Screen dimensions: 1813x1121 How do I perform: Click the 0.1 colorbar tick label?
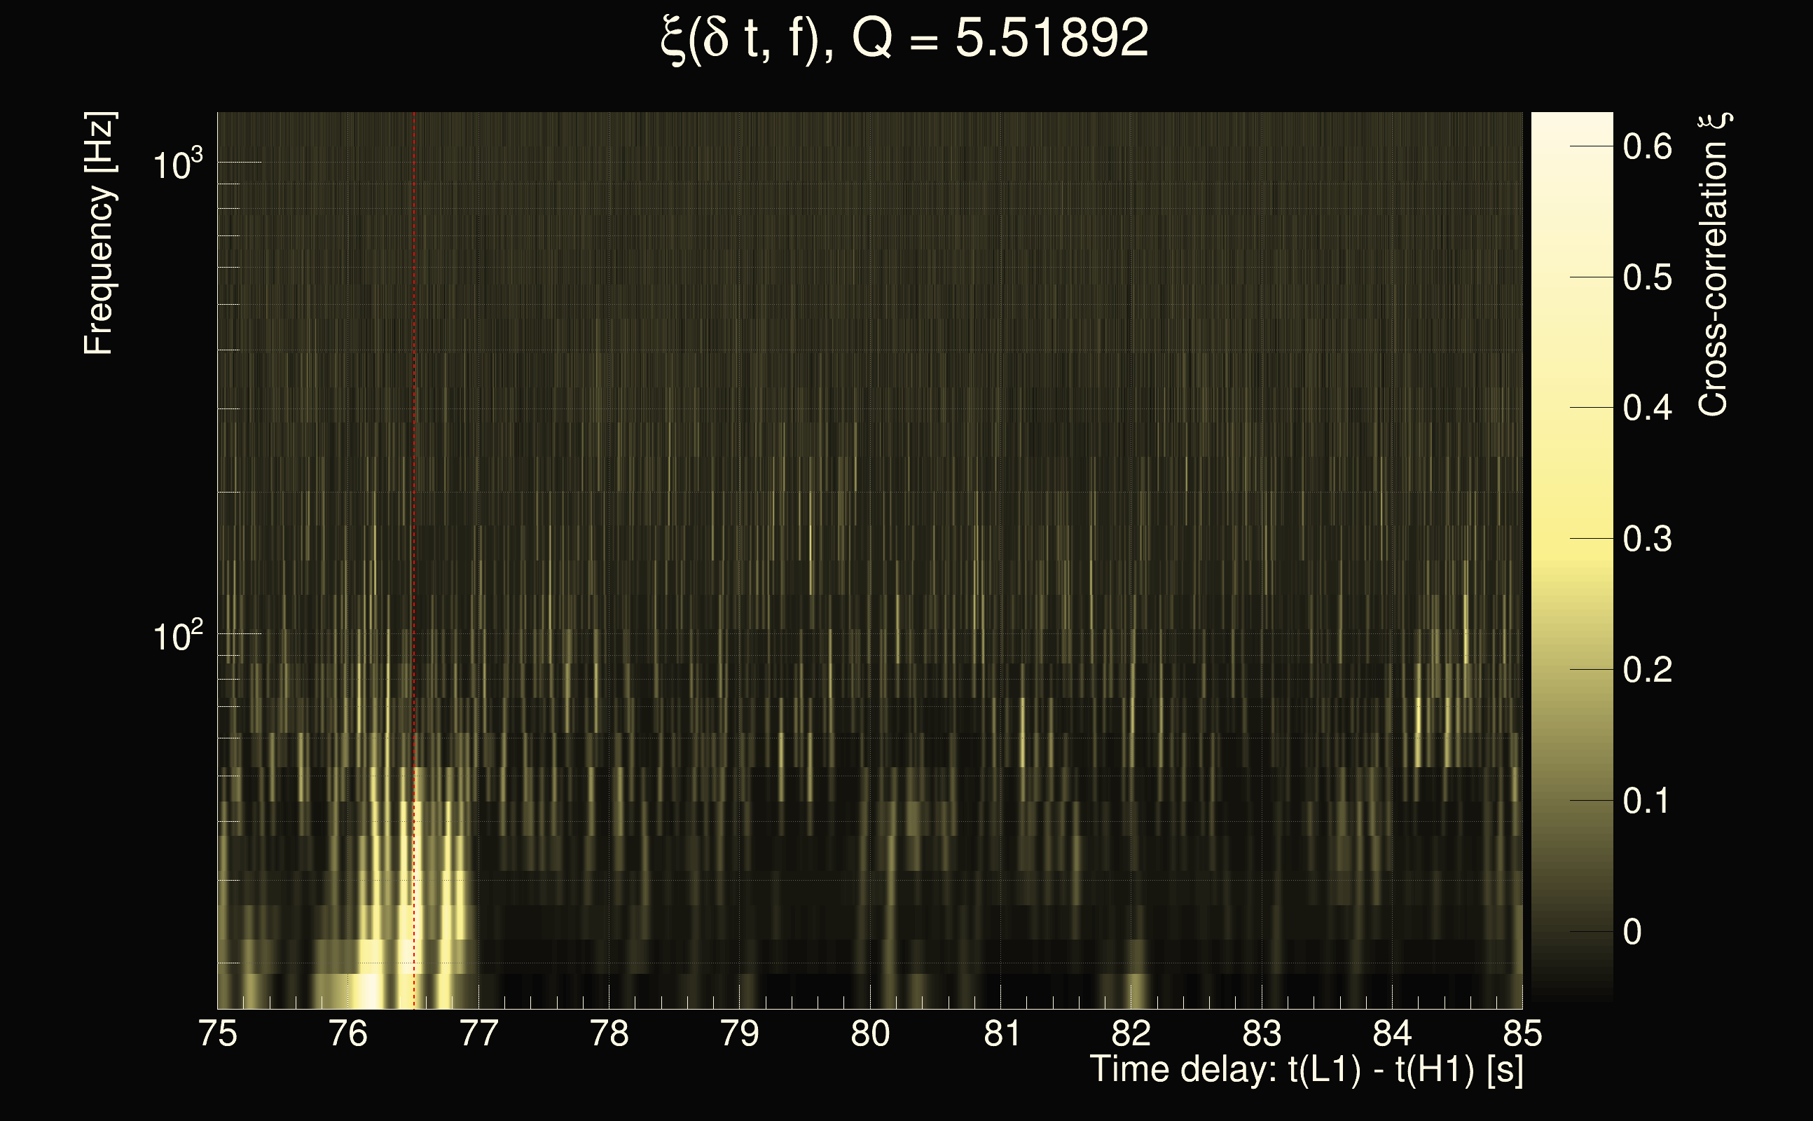click(1647, 802)
